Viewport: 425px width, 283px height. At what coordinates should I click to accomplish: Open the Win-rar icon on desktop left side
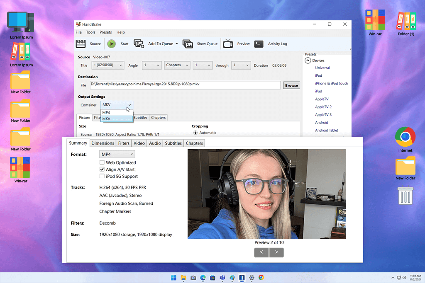[20, 167]
